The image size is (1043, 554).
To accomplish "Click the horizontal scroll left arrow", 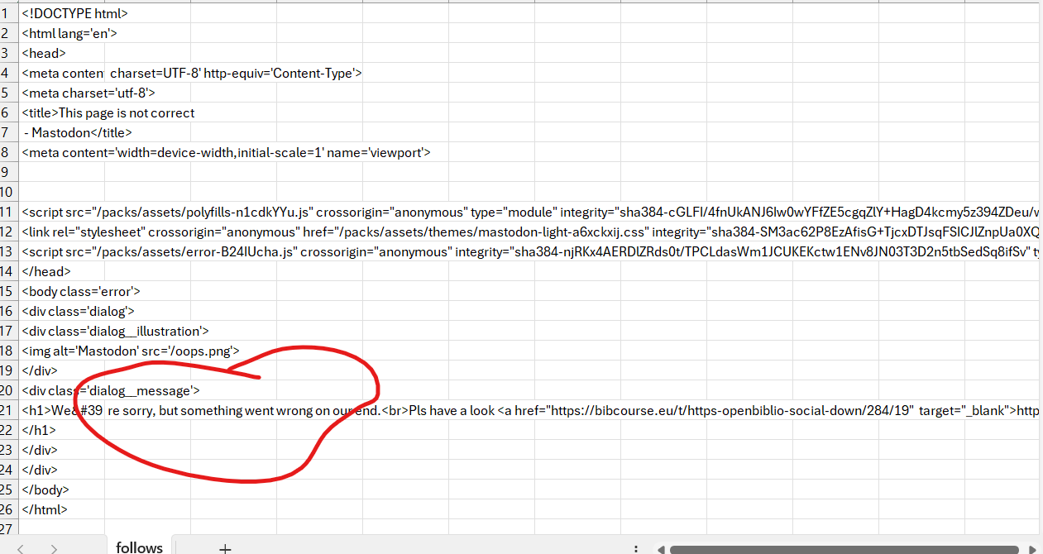I will (x=661, y=549).
